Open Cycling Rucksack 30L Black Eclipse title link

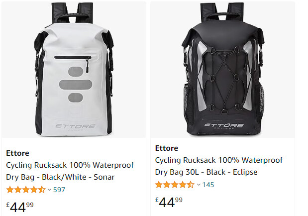(219, 166)
